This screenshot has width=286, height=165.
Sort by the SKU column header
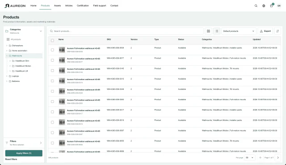109,39
